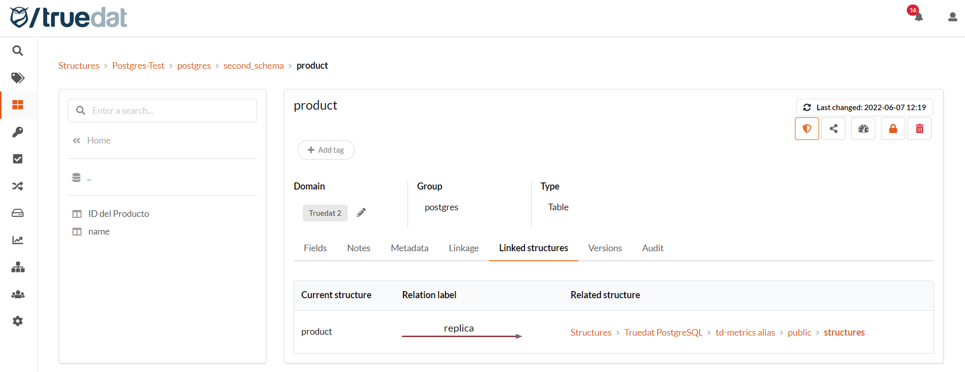Viewport: 965px width, 372px height.
Task: Open the settings gear in the sidebar
Action: click(18, 321)
